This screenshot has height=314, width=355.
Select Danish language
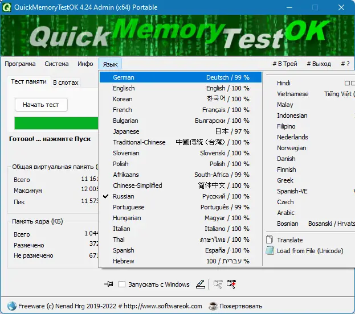(x=310, y=159)
